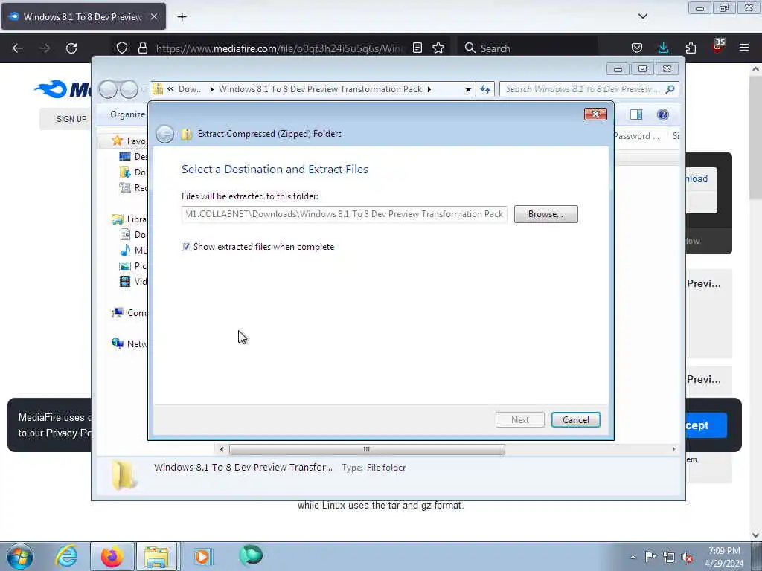Open the Pocket save icon

pyautogui.click(x=637, y=48)
